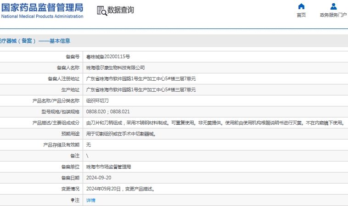Screen dimensions: 348x206
Task: Click the 生产地址 address value
Action: (x=141, y=90)
